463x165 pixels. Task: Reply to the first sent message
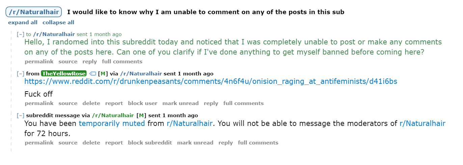[90, 62]
